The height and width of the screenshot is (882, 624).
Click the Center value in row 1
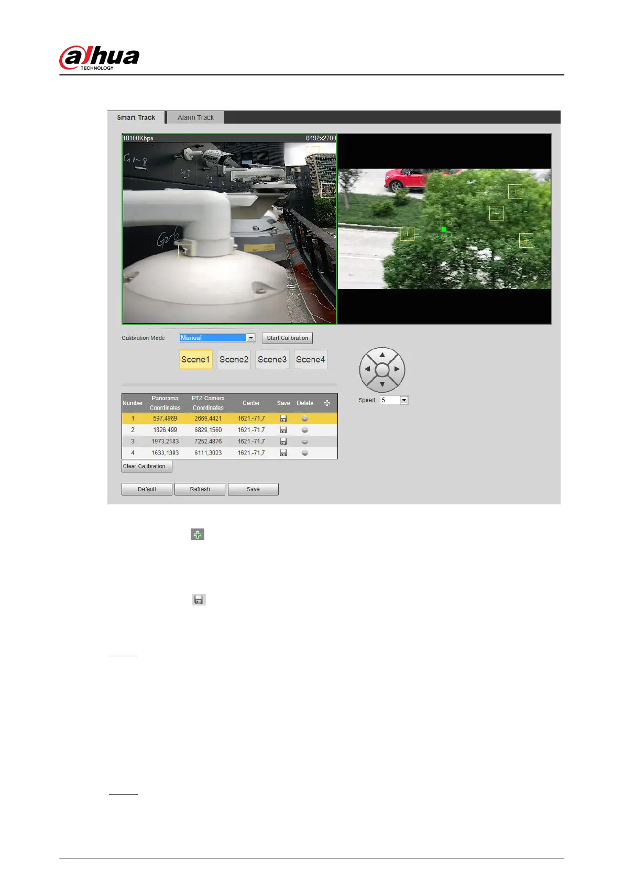click(x=251, y=418)
